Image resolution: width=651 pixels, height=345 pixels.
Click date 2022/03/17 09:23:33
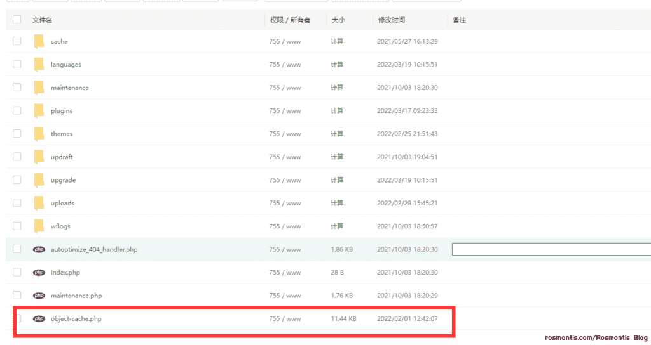coord(408,110)
